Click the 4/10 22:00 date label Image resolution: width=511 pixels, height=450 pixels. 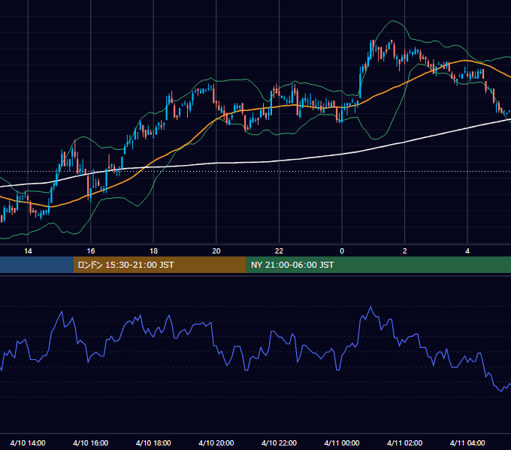[x=279, y=442]
